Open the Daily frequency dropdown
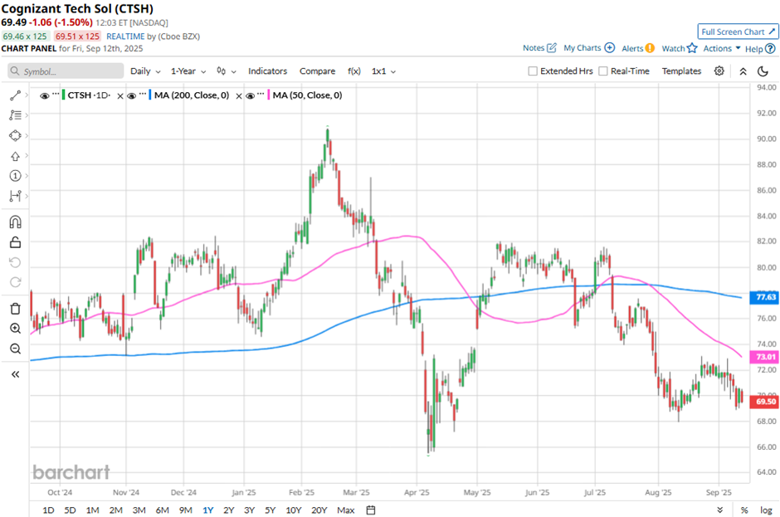 tap(145, 71)
